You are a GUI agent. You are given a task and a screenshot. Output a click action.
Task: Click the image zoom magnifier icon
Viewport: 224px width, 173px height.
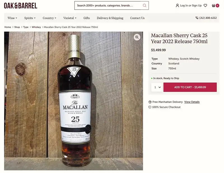pos(137,37)
